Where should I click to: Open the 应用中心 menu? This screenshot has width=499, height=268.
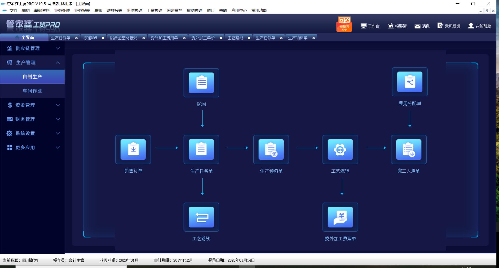[239, 11]
